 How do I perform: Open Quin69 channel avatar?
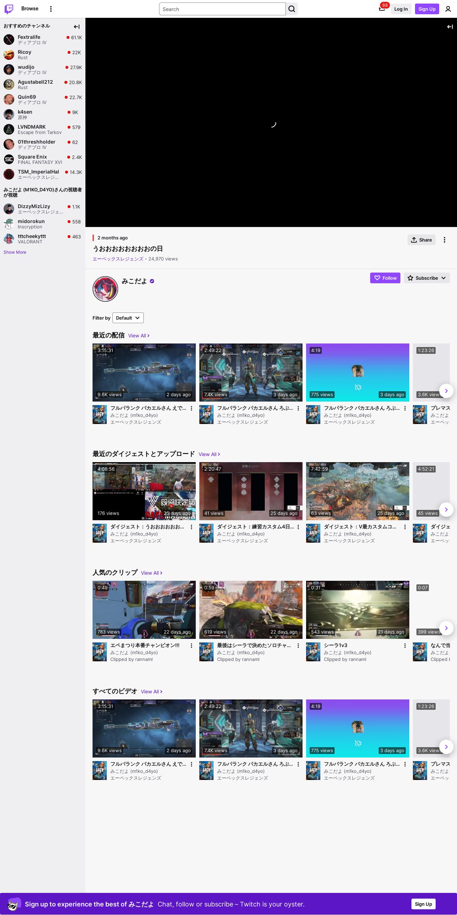[x=9, y=99]
